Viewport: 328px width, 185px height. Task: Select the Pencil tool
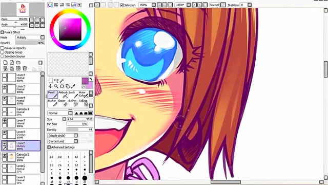pos(53,95)
